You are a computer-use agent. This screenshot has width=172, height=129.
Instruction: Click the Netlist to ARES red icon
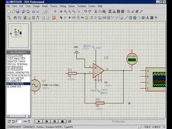(x=54, y=18)
